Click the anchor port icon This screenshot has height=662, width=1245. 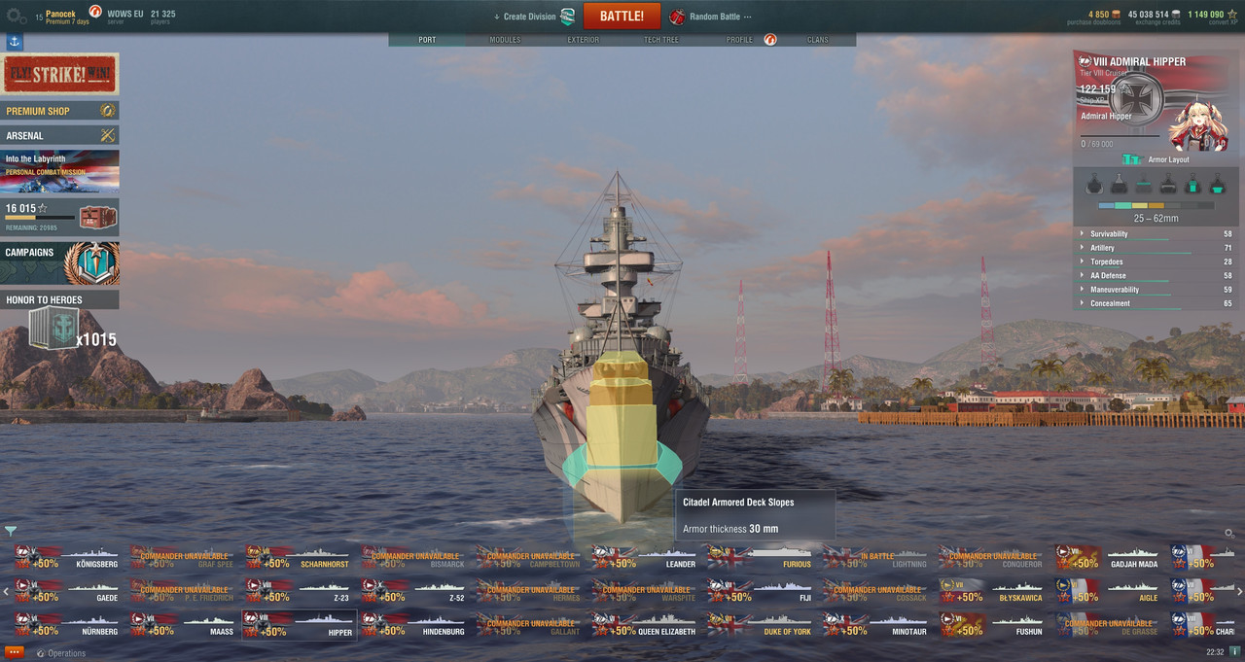pos(15,42)
